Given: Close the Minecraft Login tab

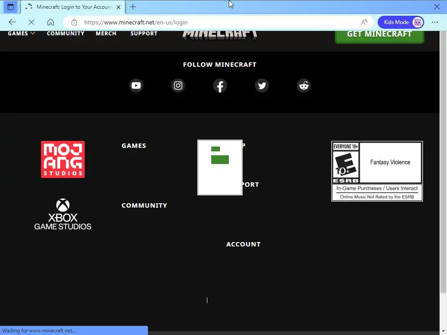Looking at the screenshot, I should click(x=119, y=7).
